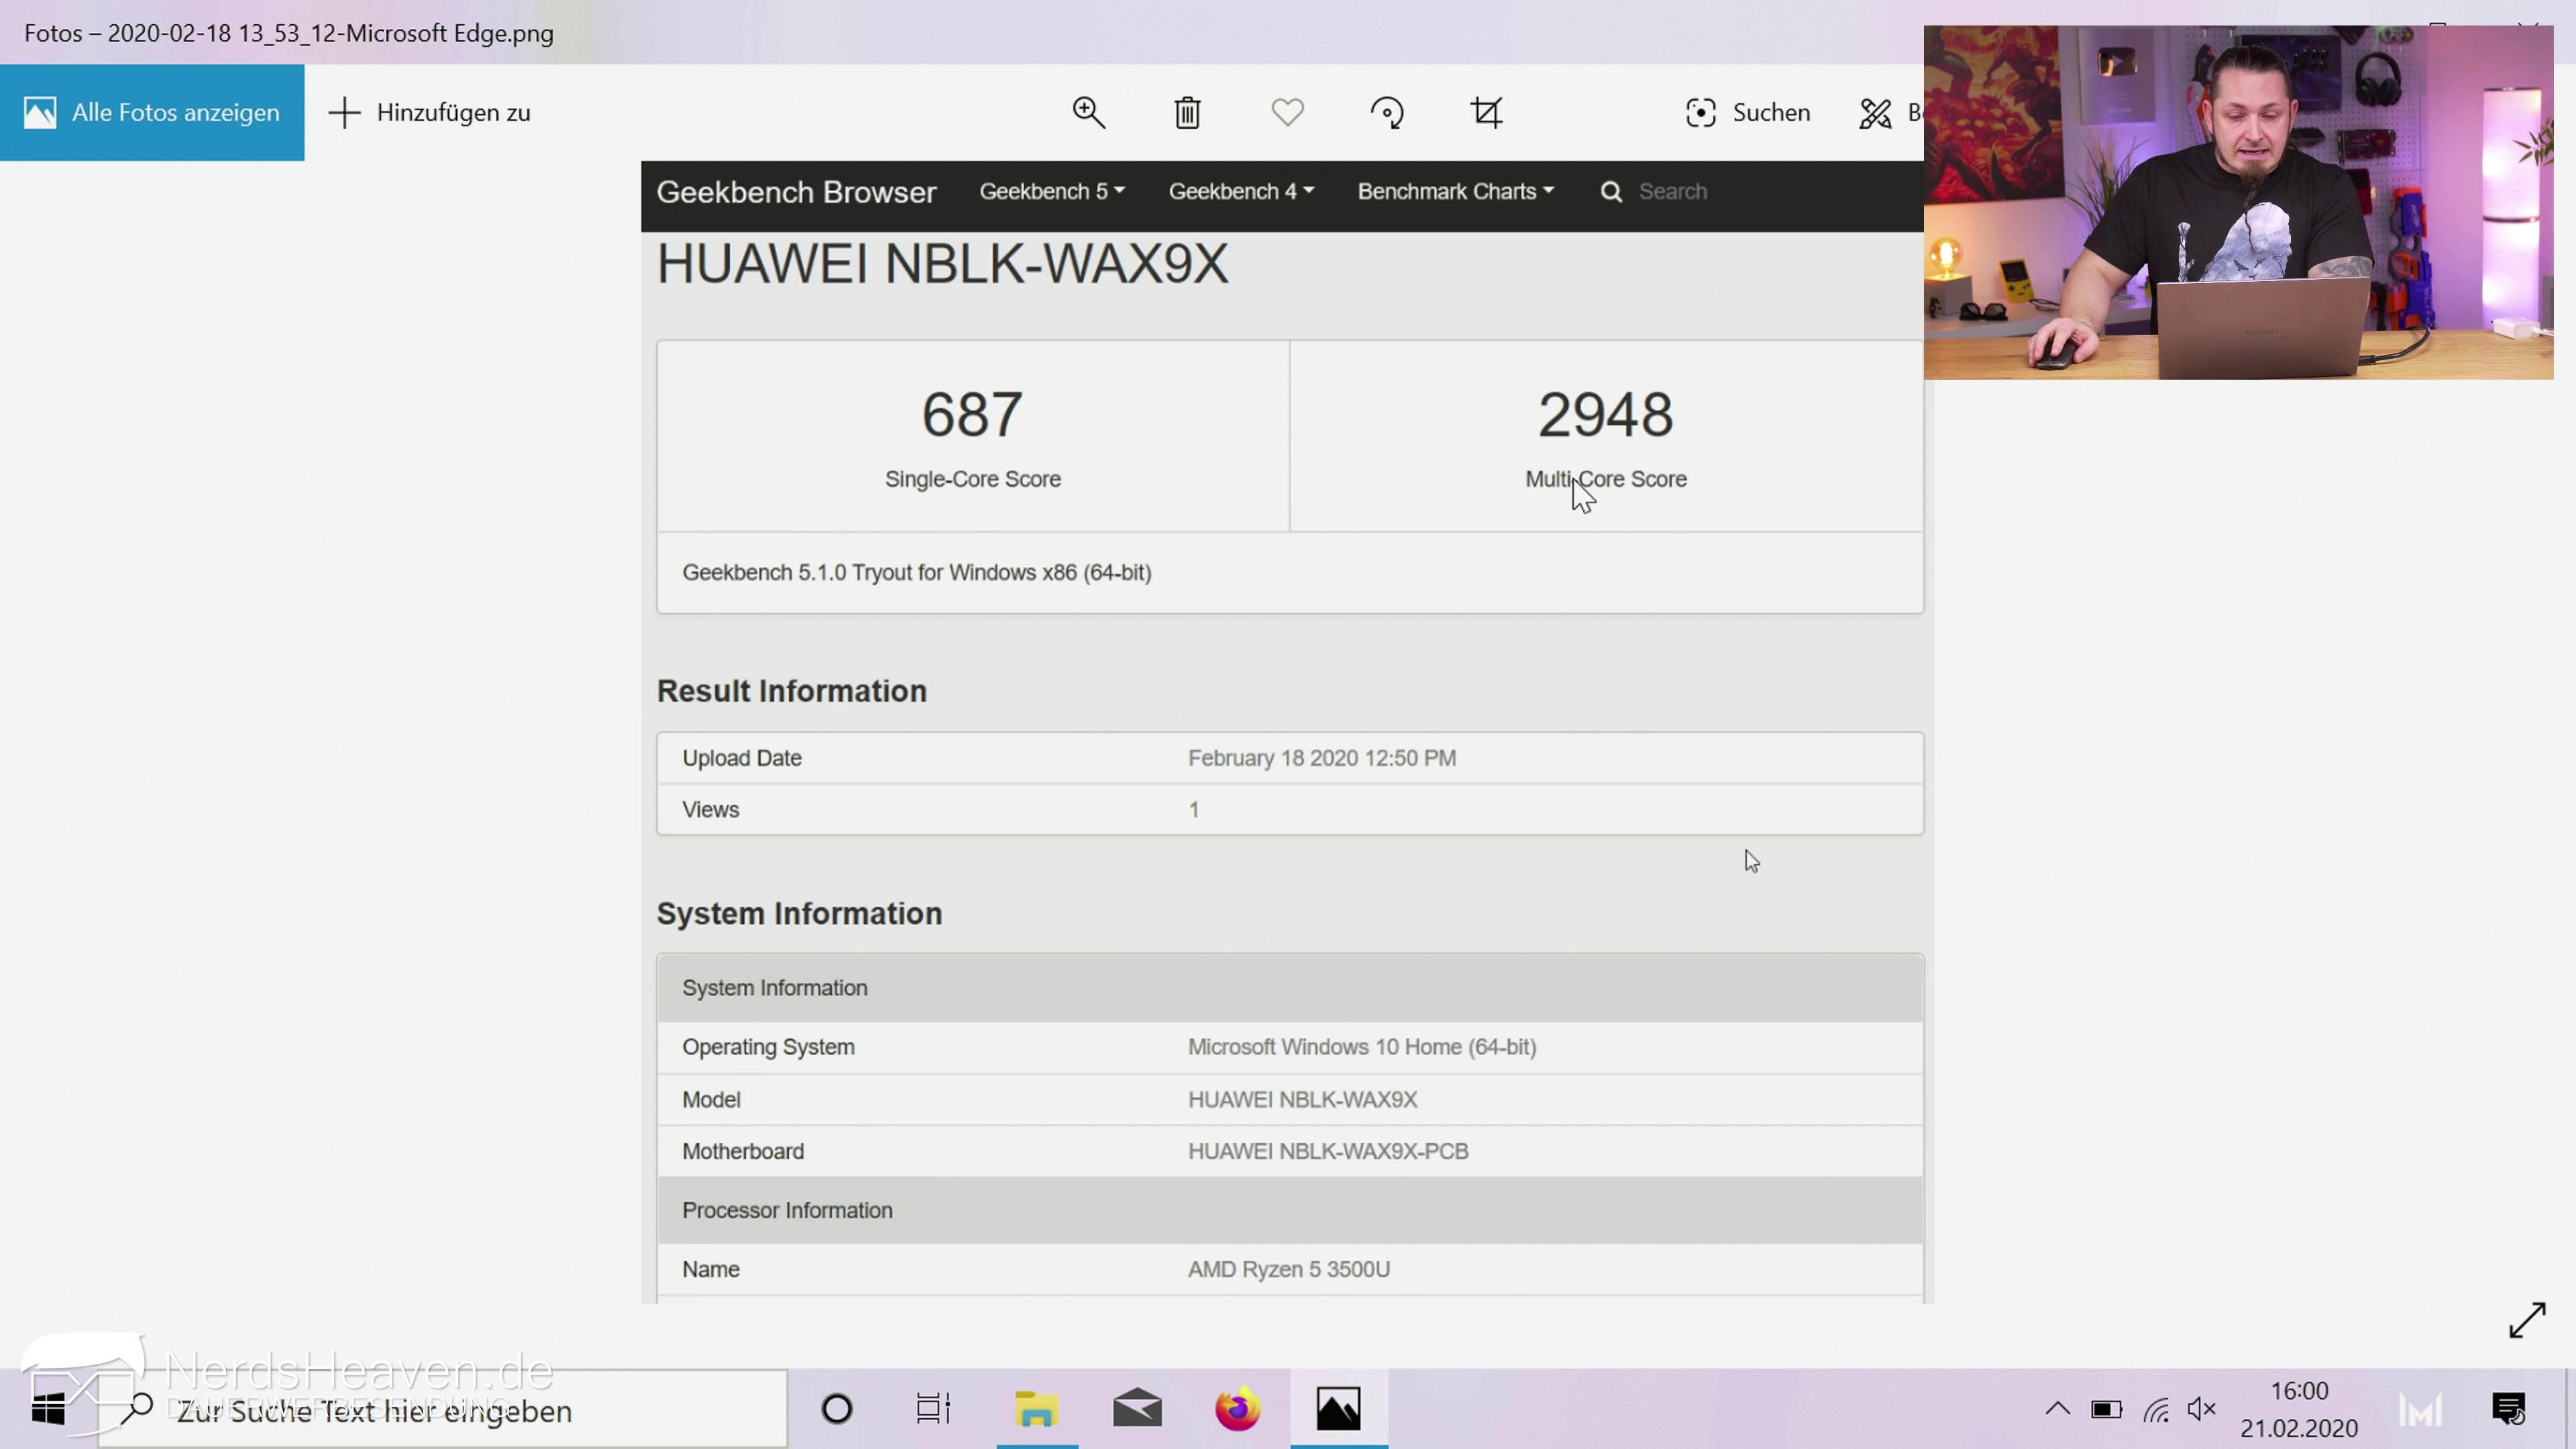Click Operating System label
Viewport: 2576px width, 1449px height.
click(x=768, y=1047)
